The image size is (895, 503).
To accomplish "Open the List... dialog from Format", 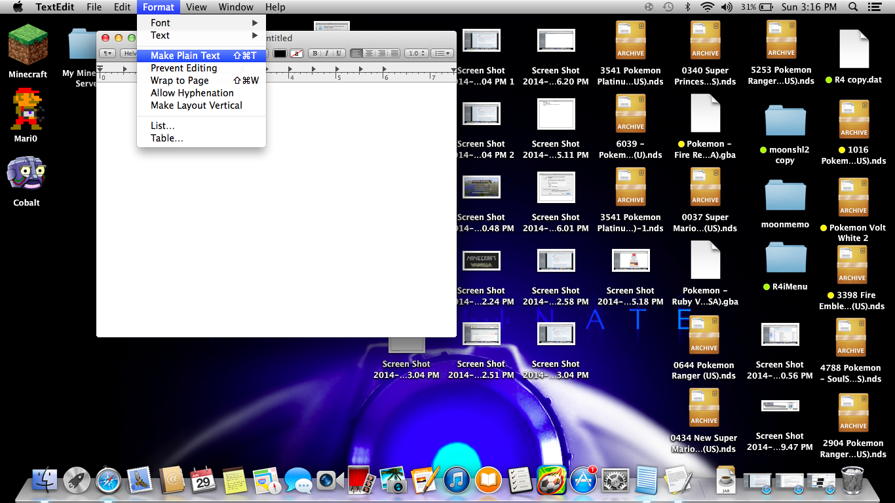I will (x=202, y=126).
